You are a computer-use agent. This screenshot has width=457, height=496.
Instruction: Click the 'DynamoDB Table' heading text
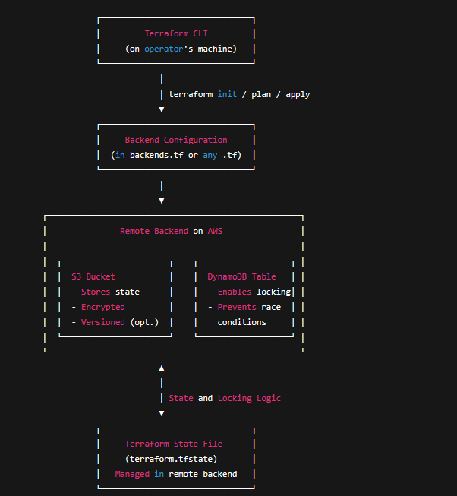coord(241,276)
